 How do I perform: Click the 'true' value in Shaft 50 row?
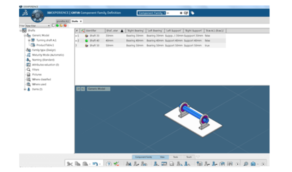coord(207,45)
